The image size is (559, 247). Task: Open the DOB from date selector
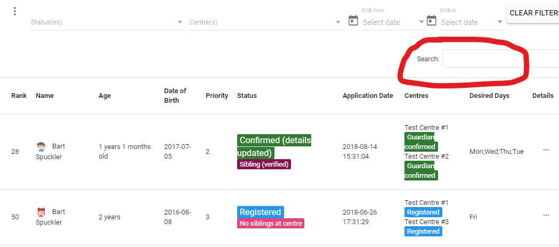[393, 22]
